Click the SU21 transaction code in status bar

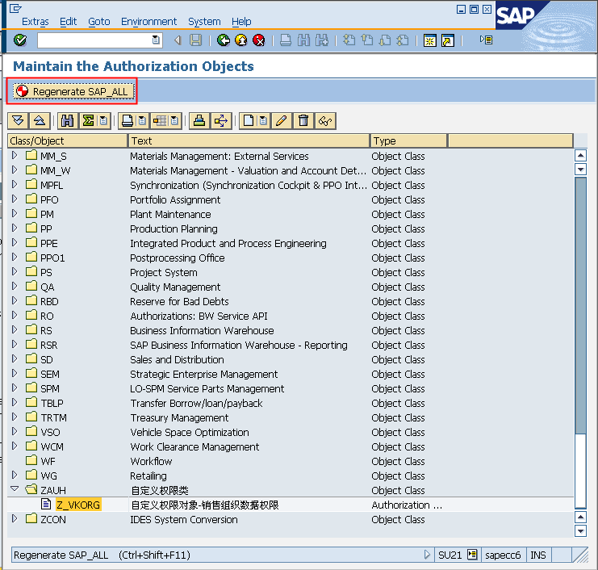[450, 555]
